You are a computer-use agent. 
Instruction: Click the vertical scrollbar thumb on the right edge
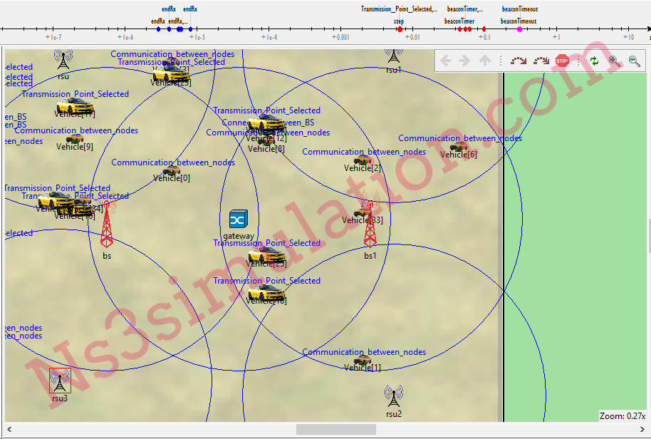click(x=649, y=235)
